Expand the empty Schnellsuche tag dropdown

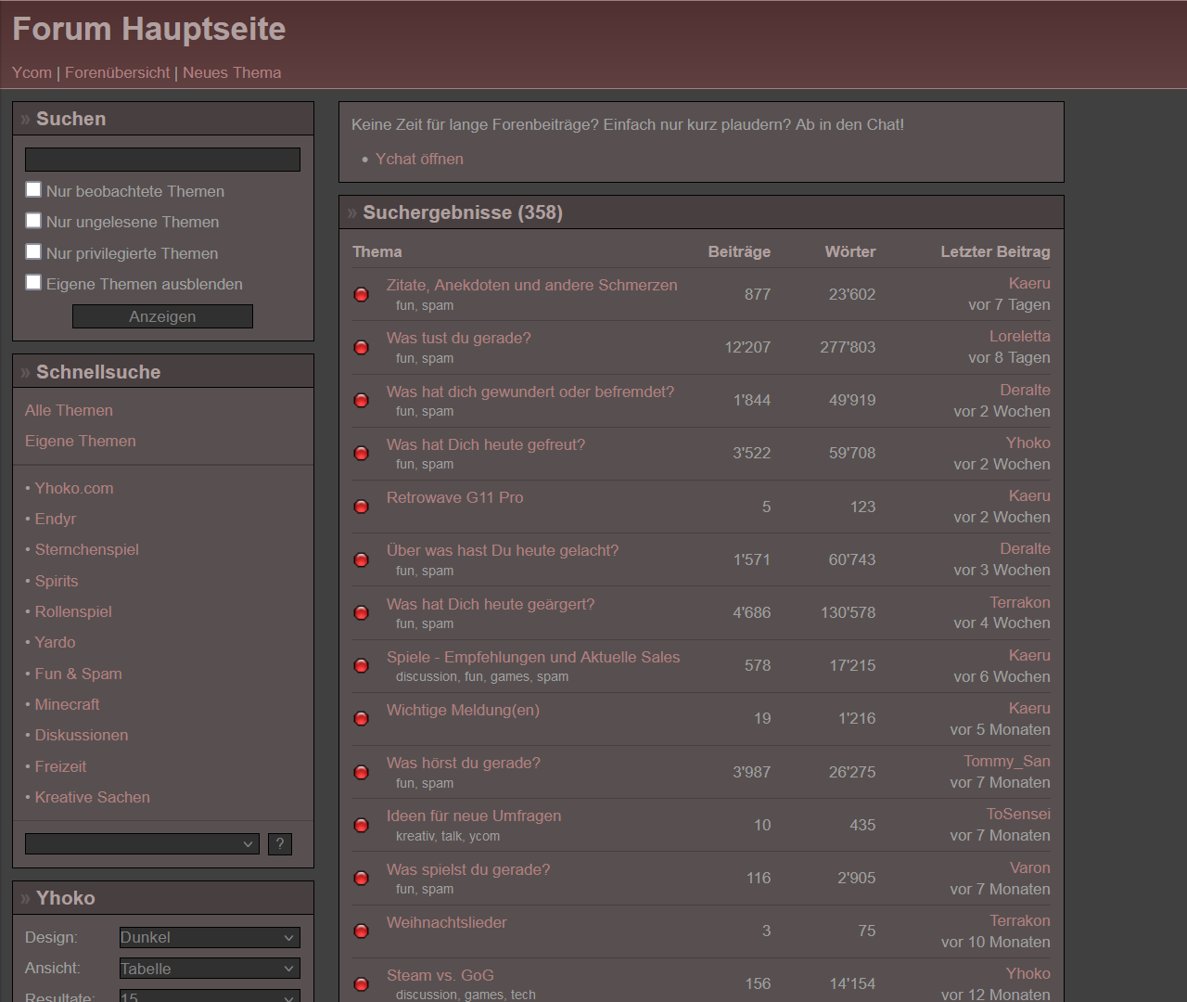coord(142,844)
